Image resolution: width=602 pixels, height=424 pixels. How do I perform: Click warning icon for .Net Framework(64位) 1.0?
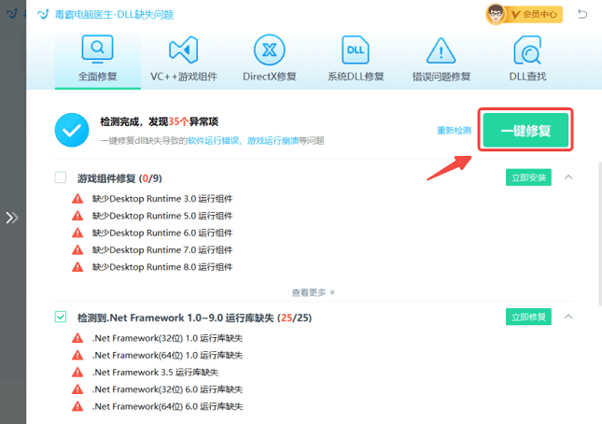pos(77,355)
